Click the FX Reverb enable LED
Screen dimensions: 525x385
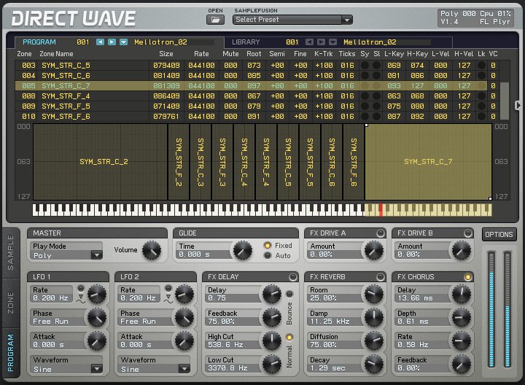[x=379, y=277]
